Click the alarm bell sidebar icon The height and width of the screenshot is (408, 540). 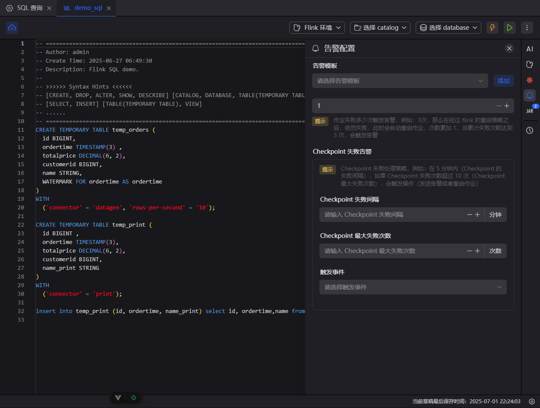click(530, 95)
